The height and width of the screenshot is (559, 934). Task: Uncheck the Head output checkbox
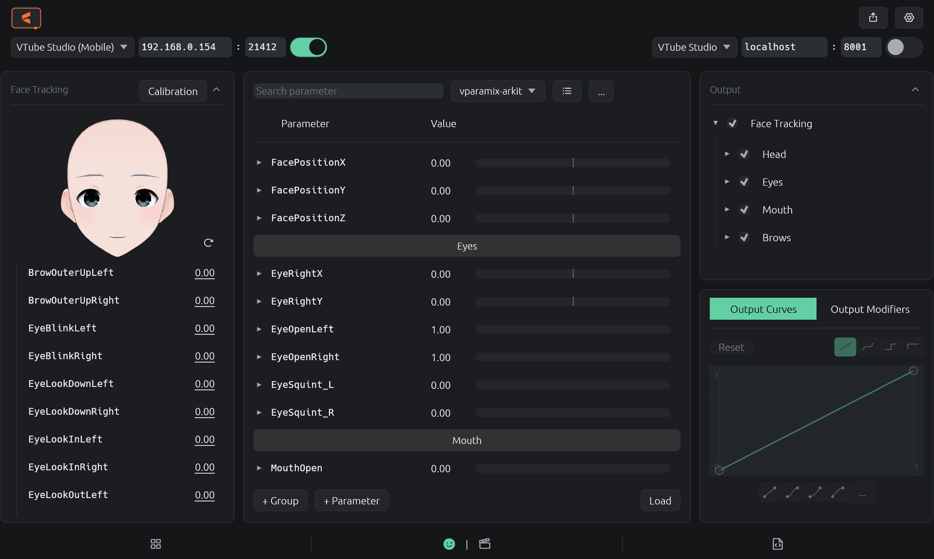pos(744,154)
